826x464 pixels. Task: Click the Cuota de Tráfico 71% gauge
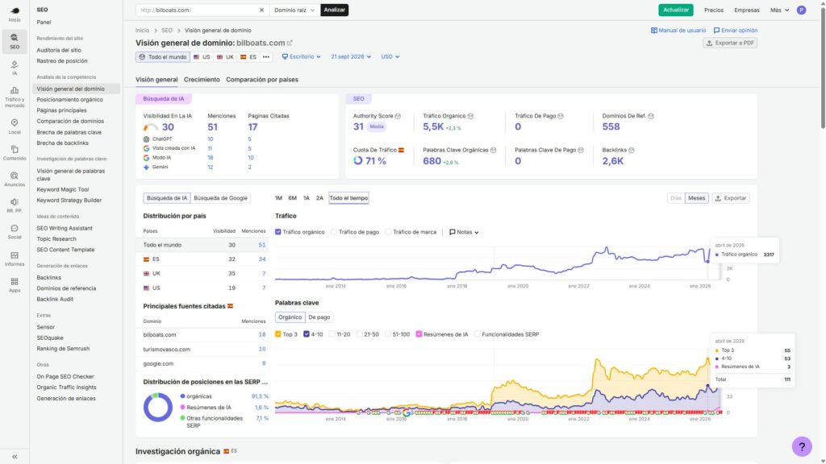coord(357,161)
